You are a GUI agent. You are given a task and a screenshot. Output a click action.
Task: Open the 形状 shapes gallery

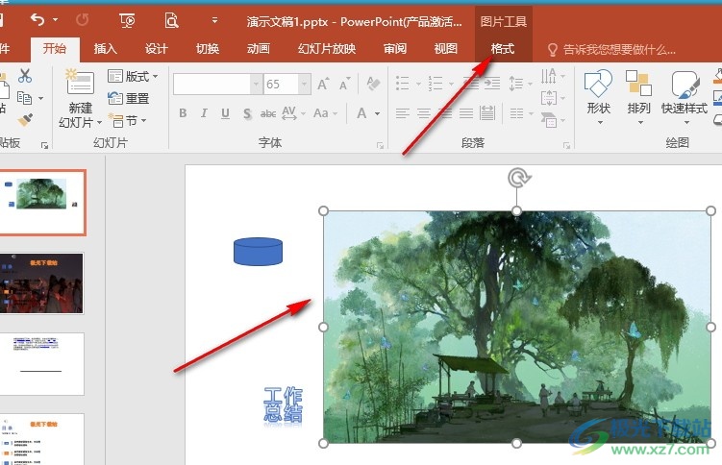click(x=598, y=97)
